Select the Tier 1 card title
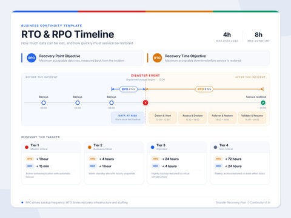This screenshot has height=218, width=291. click(x=35, y=145)
